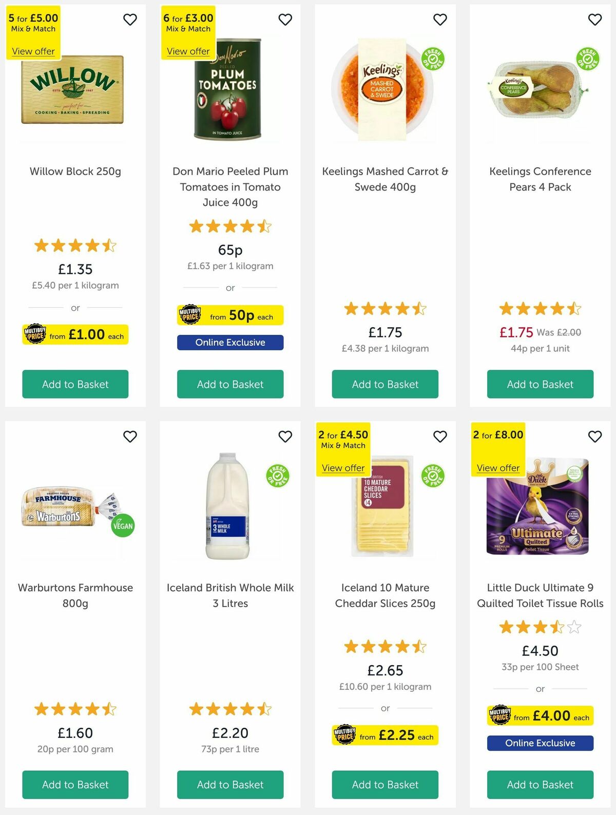This screenshot has width=616, height=815.
Task: Open the 5 for £5.00 View offer link
Action: [33, 51]
